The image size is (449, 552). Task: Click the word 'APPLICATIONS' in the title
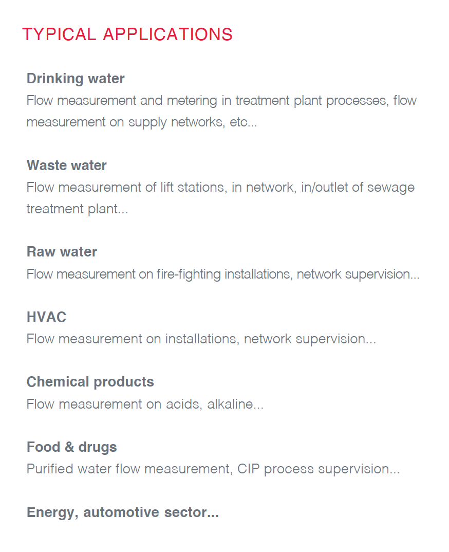(168, 34)
